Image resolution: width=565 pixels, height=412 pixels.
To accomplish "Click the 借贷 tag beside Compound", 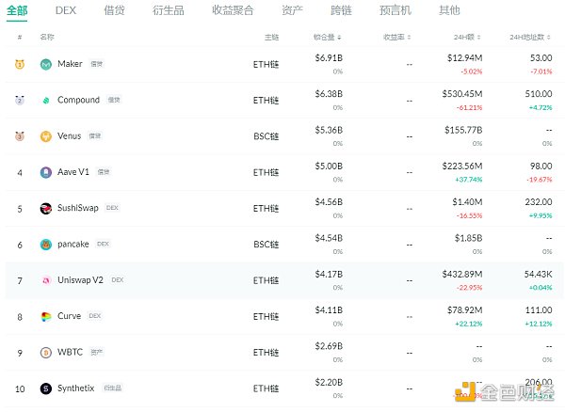I will (x=114, y=100).
